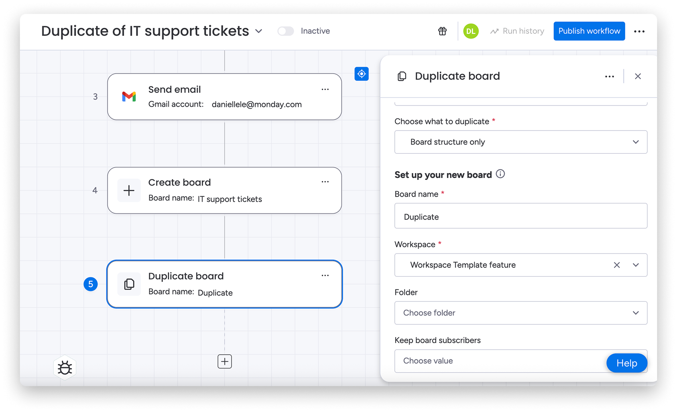Select the Create board step card
Image resolution: width=677 pixels, height=412 pixels.
[x=224, y=190]
